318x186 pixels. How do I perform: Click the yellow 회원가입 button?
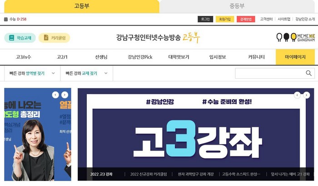point(225,19)
